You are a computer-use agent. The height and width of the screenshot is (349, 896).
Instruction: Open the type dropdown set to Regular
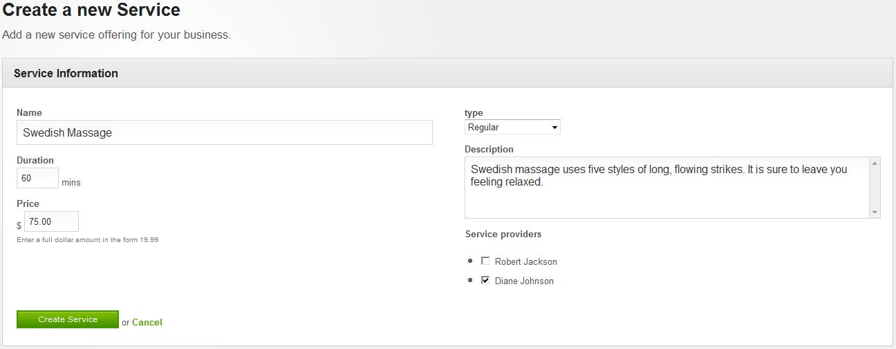[x=512, y=127]
